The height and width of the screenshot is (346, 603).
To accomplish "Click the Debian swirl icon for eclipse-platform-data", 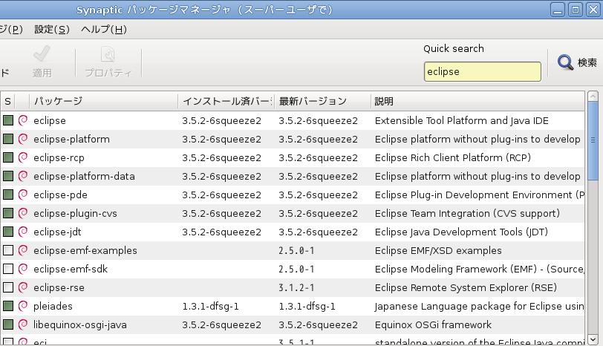I will [x=23, y=176].
